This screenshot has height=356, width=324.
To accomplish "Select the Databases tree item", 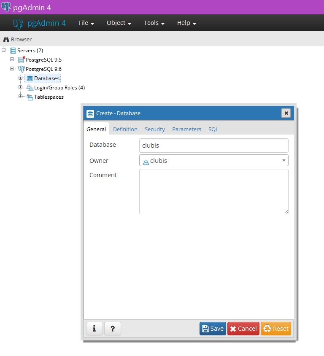I will tap(47, 78).
